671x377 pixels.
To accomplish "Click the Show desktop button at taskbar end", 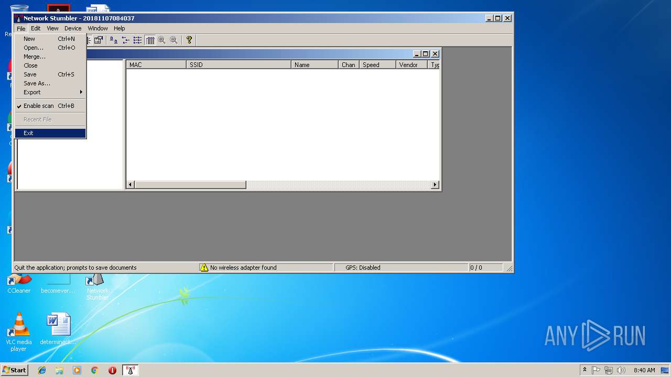I will pyautogui.click(x=665, y=370).
